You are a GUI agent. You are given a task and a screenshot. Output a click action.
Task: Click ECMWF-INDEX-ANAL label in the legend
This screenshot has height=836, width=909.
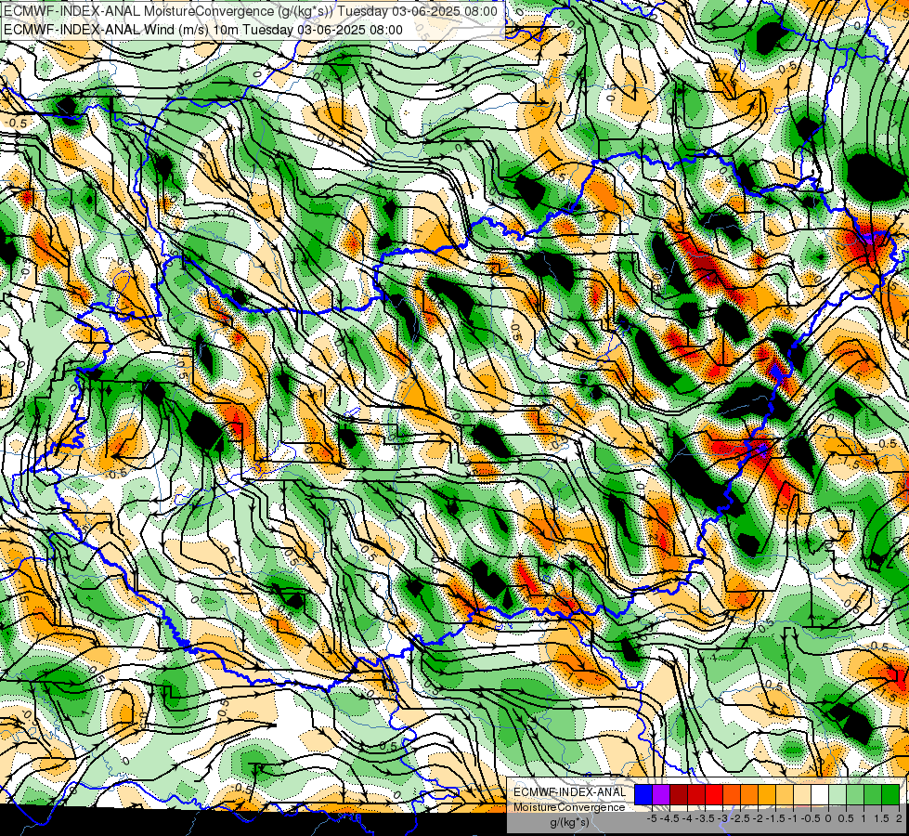click(569, 792)
